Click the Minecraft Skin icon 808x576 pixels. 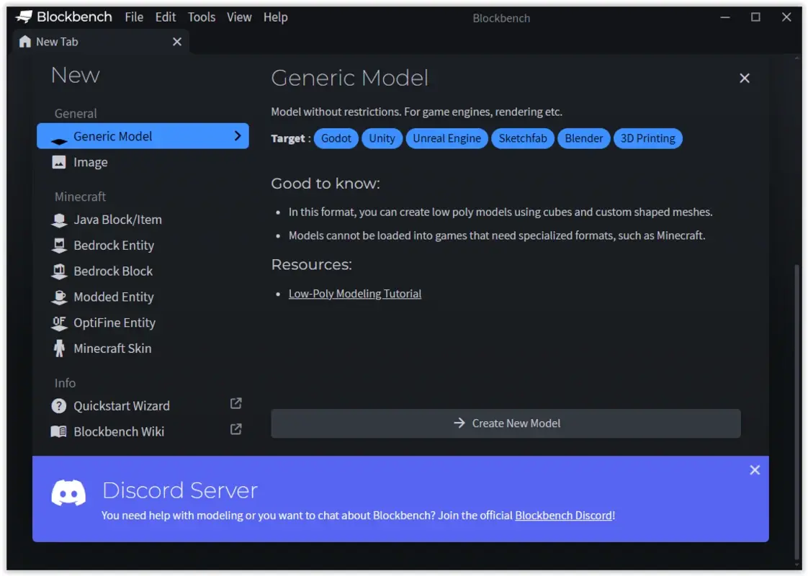coord(59,348)
